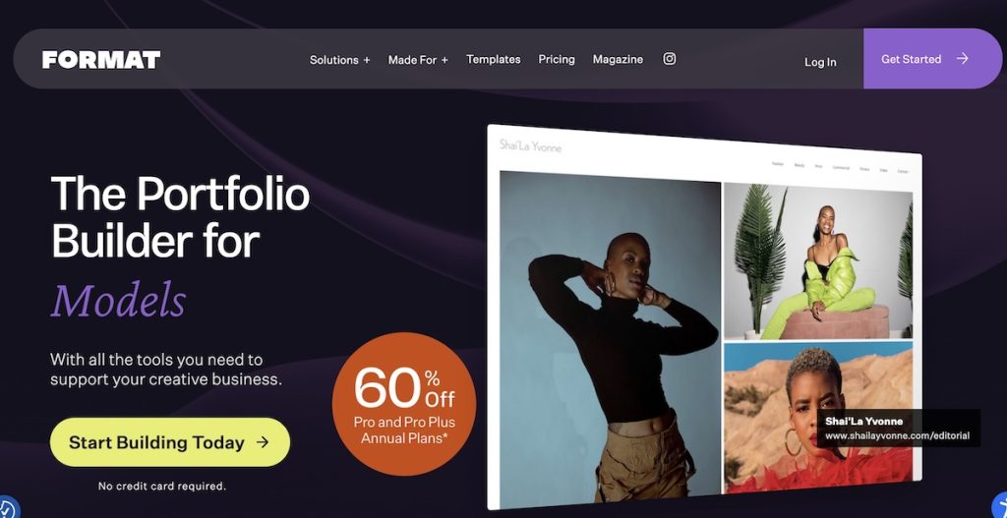Select the green outfit model photo

tap(818, 260)
